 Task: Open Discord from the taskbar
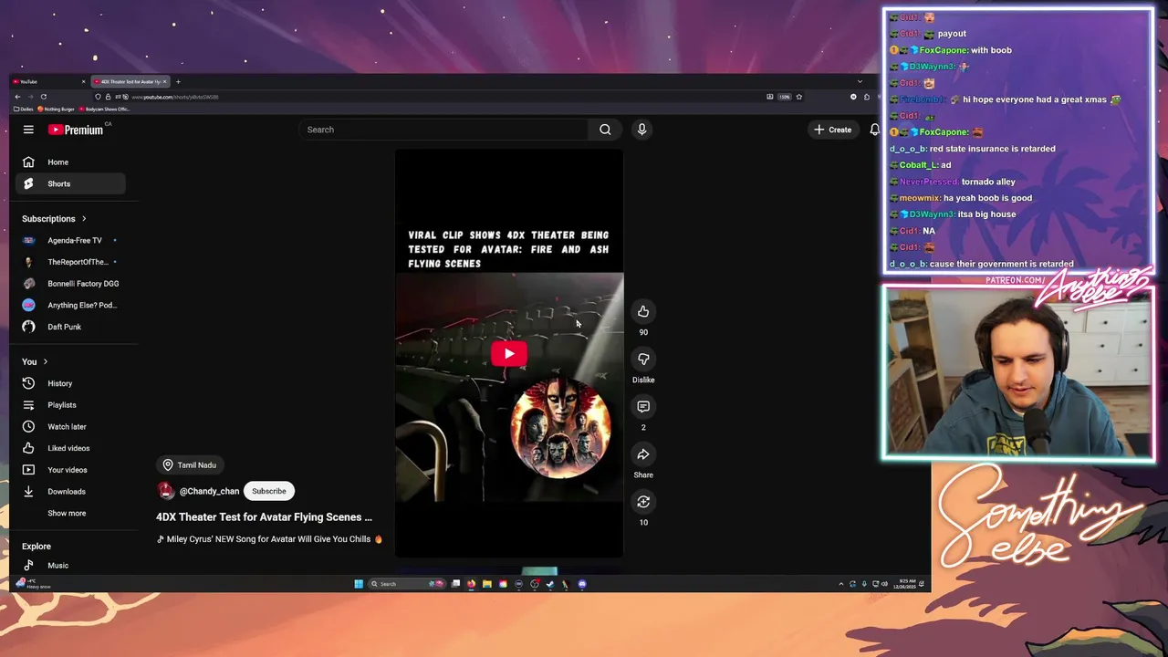coord(582,584)
